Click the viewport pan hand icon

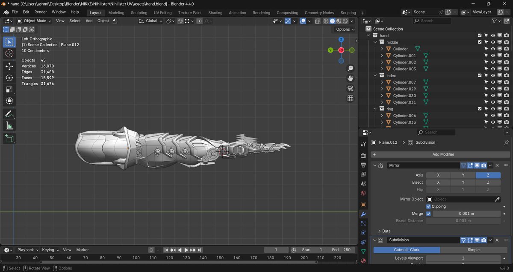(351, 78)
